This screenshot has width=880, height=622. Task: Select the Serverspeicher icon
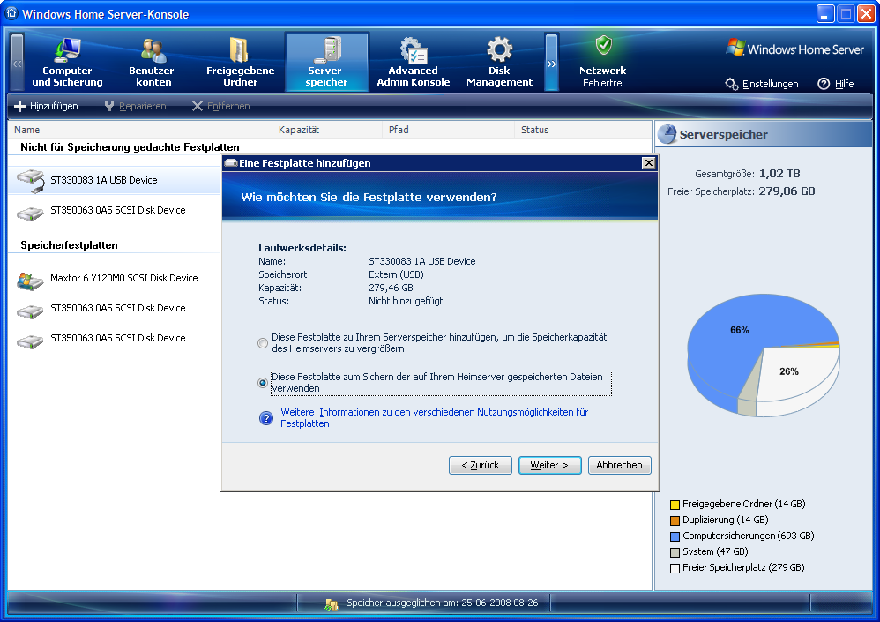[327, 60]
